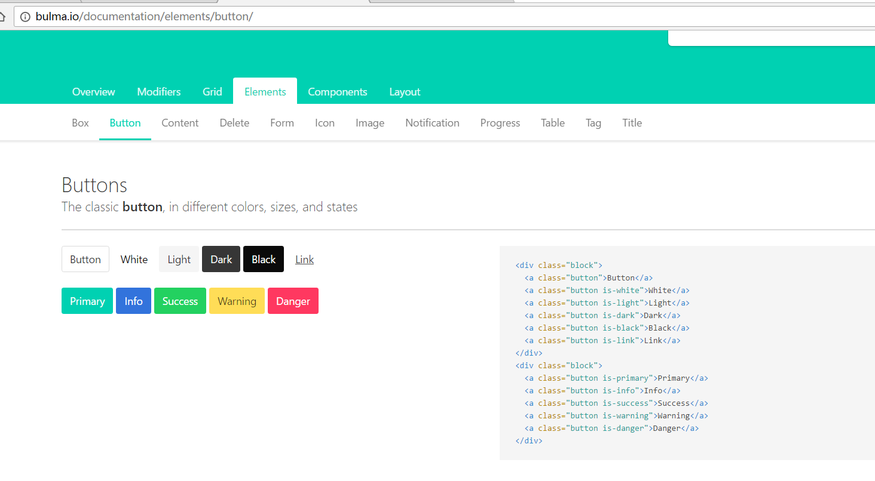Click code line with class "button is-white"
The image size is (875, 481).
pyautogui.click(x=607, y=290)
